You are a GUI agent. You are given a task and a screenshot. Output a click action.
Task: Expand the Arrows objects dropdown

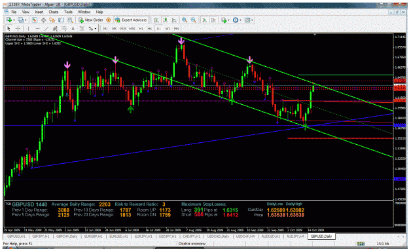pos(96,29)
